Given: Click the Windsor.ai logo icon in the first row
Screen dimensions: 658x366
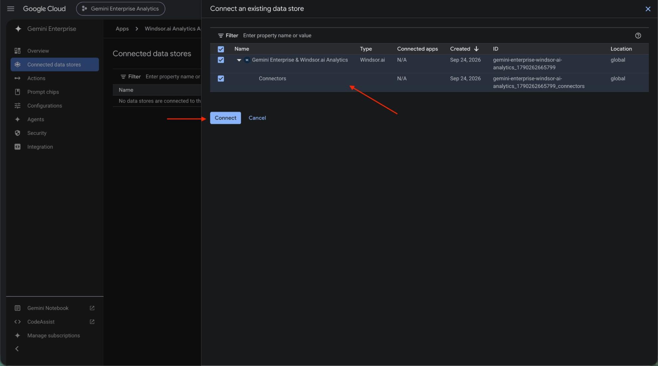Looking at the screenshot, I should [x=247, y=60].
